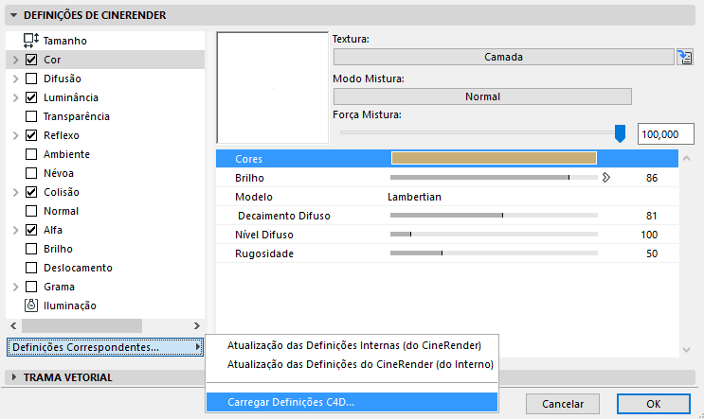Screen dimensions: 704x419
Task: Toggle the Reflexo checkbox off
Action: click(31, 135)
